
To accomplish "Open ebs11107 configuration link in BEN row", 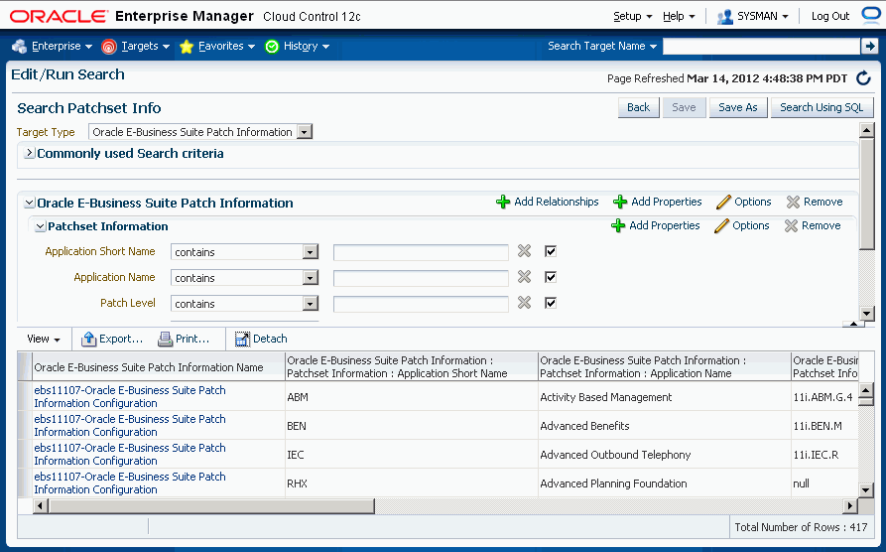I will pyautogui.click(x=130, y=425).
